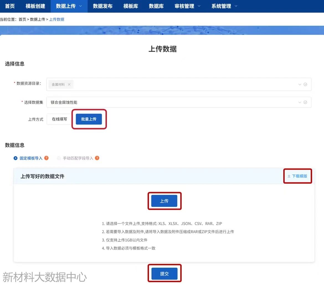Image resolution: width=324 pixels, height=287 pixels.
Task: Go to the 数据发布 navigation tab
Action: [x=102, y=6]
